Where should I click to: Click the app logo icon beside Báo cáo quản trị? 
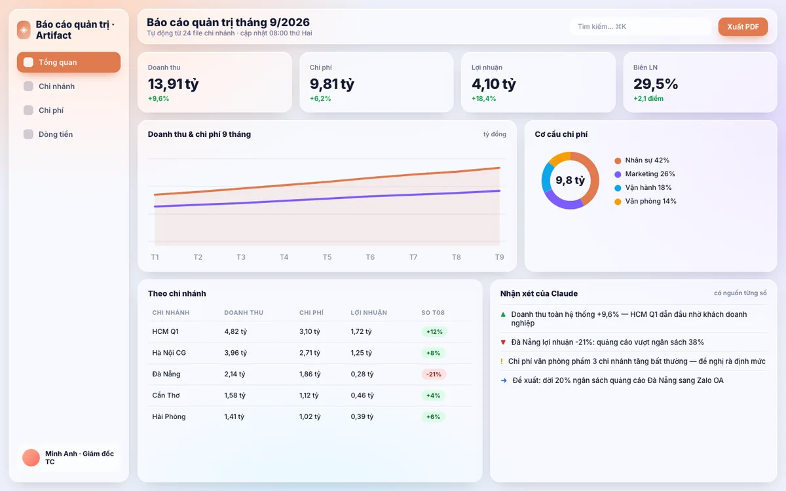(24, 29)
